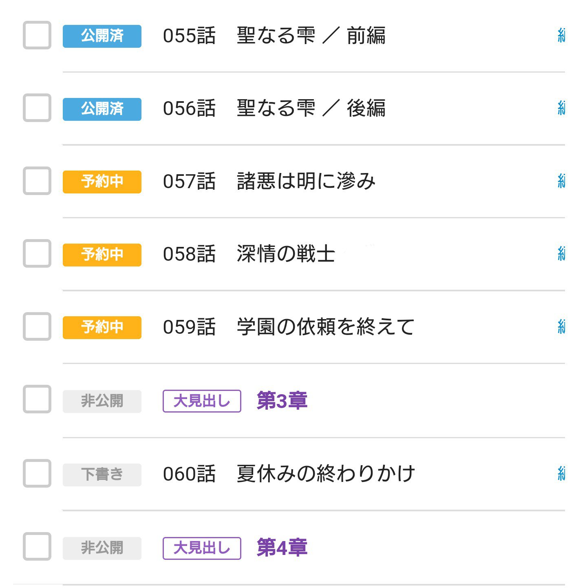Click the 予約中 badge on 057話
Image resolution: width=587 pixels, height=588 pixels.
(102, 182)
